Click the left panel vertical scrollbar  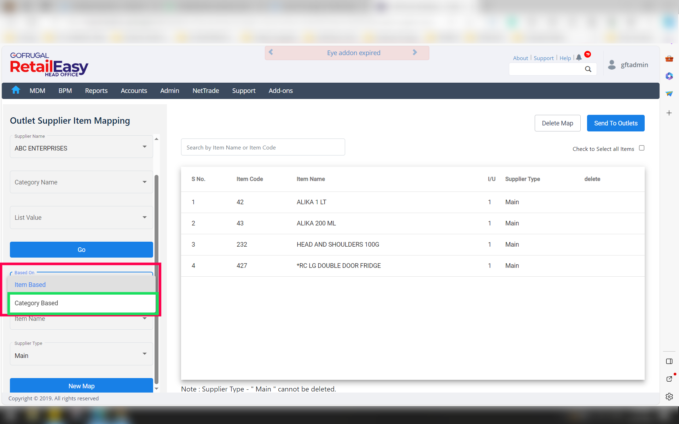click(x=156, y=279)
